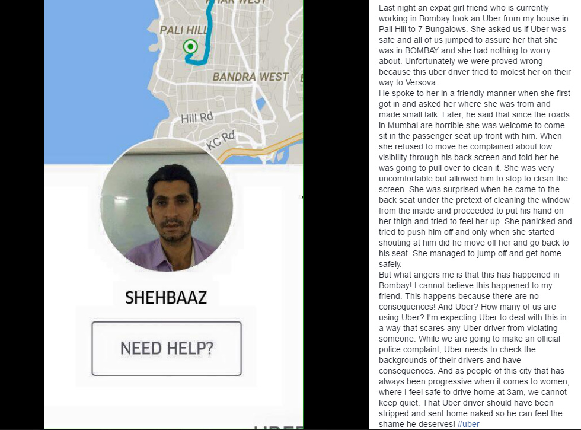The width and height of the screenshot is (581, 430).
Task: Open the #uber hashtag link
Action: point(468,424)
